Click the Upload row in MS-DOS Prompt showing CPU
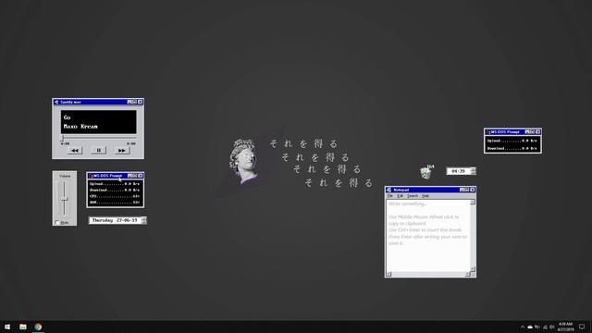Screen dimensions: 592x333 (x=115, y=184)
